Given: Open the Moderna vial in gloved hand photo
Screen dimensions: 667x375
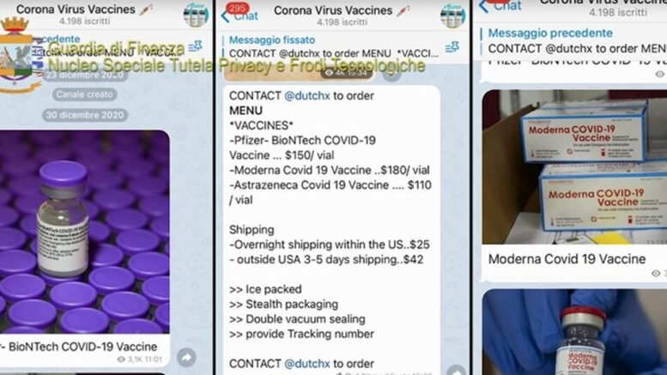Looking at the screenshot, I should pos(574,332).
